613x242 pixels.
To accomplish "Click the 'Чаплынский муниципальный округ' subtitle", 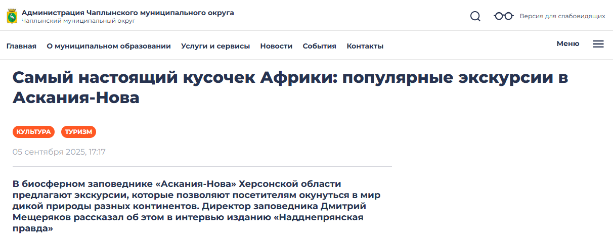I will coord(78,21).
